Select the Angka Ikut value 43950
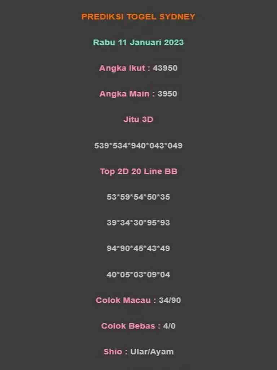 165,68
